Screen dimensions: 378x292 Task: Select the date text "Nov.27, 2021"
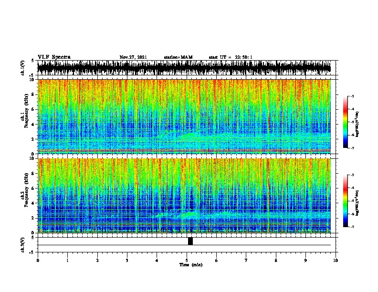tap(133, 57)
